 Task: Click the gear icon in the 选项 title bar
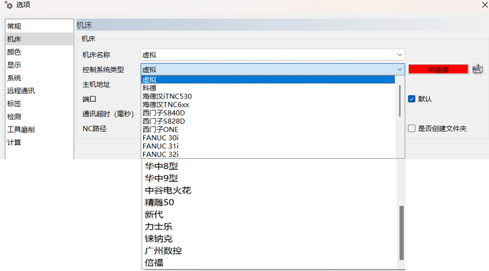9,5
